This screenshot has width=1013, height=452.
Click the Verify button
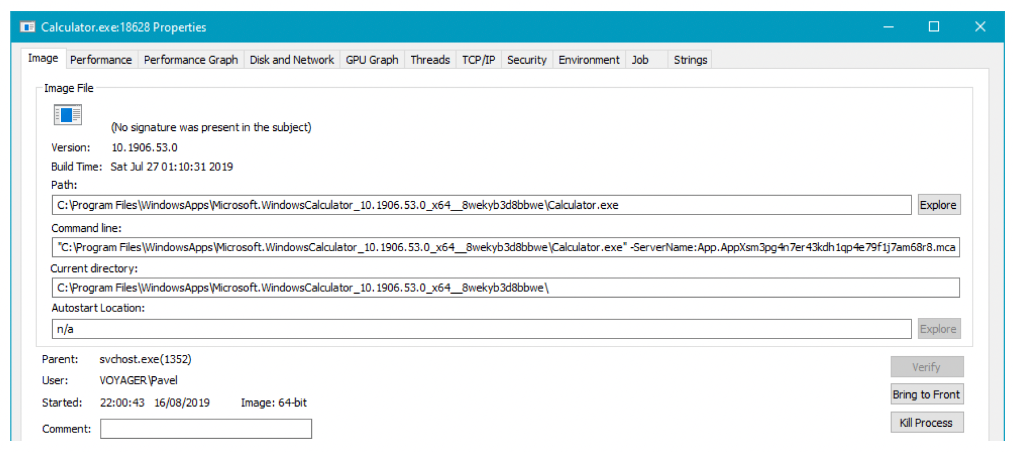(927, 367)
